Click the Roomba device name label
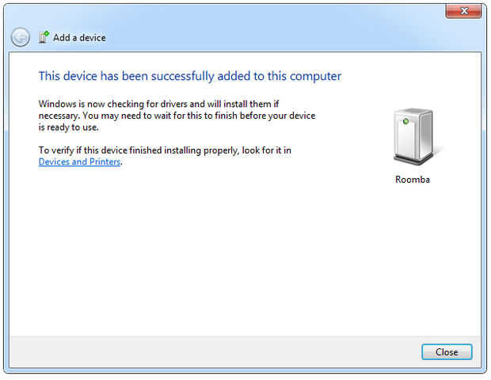 click(x=413, y=180)
